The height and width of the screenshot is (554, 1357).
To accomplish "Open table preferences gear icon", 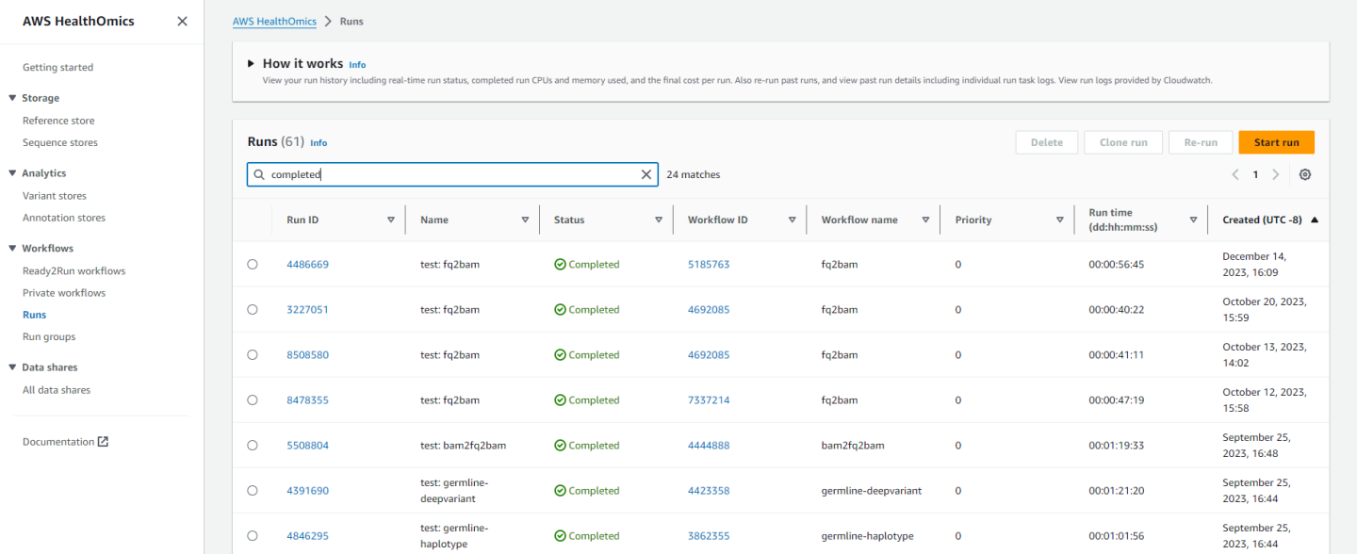I will click(1305, 174).
